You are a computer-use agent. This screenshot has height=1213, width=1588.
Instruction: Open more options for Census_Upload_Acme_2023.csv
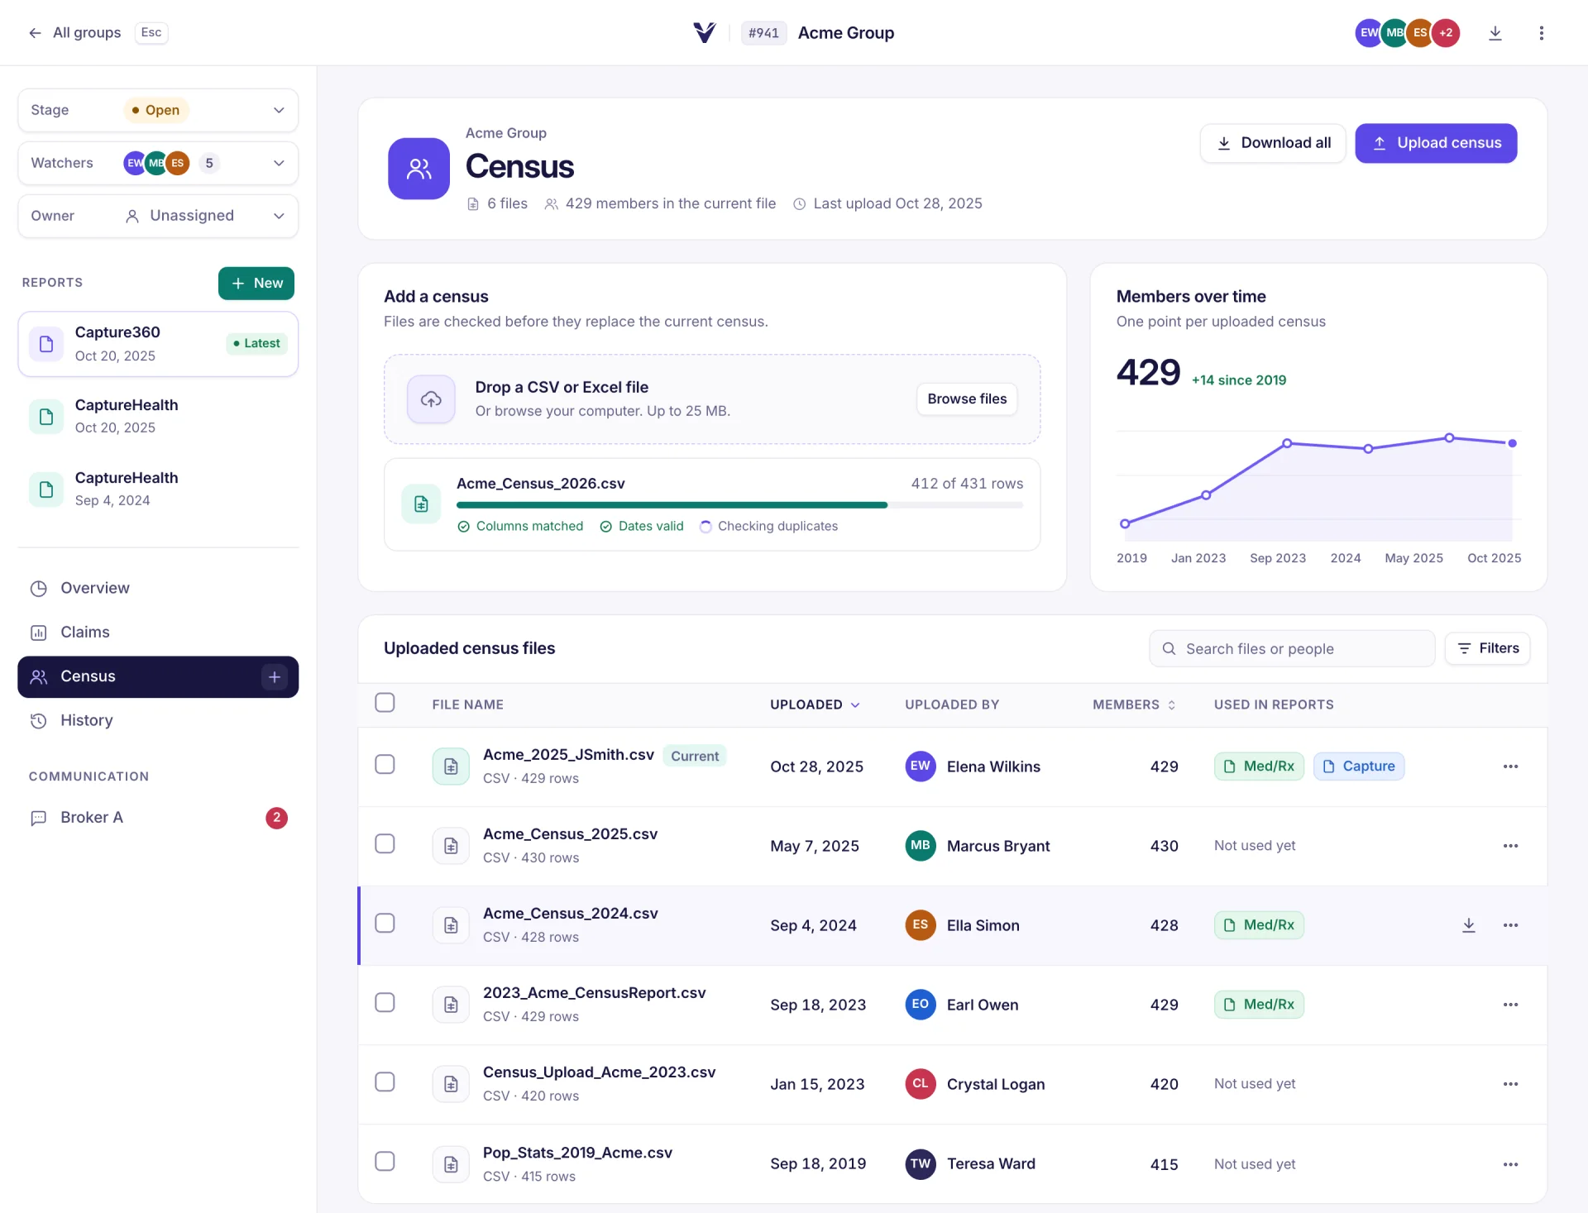1510,1084
